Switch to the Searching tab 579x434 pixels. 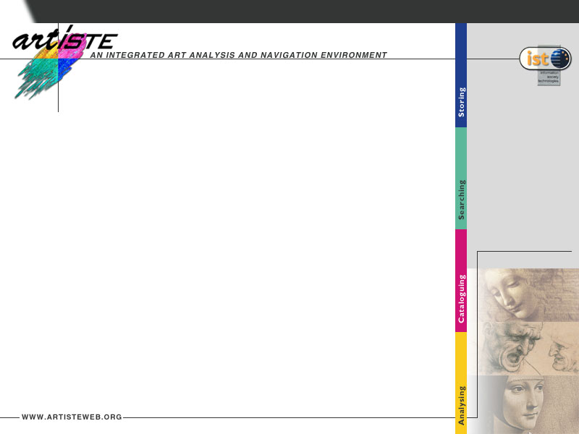point(461,198)
